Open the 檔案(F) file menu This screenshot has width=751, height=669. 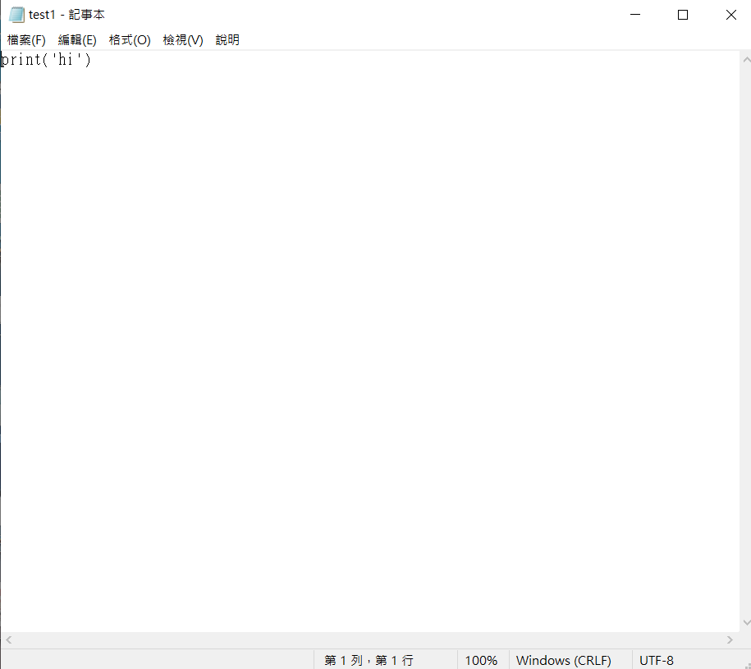pyautogui.click(x=26, y=39)
